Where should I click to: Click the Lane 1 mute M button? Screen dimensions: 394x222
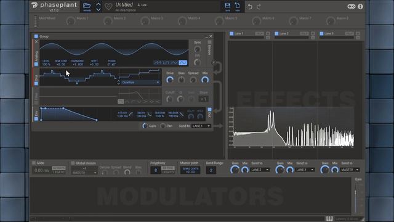point(268,33)
